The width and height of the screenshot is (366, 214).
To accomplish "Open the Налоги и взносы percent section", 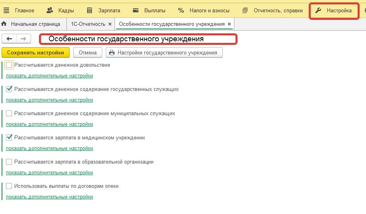I will pyautogui.click(x=181, y=10).
